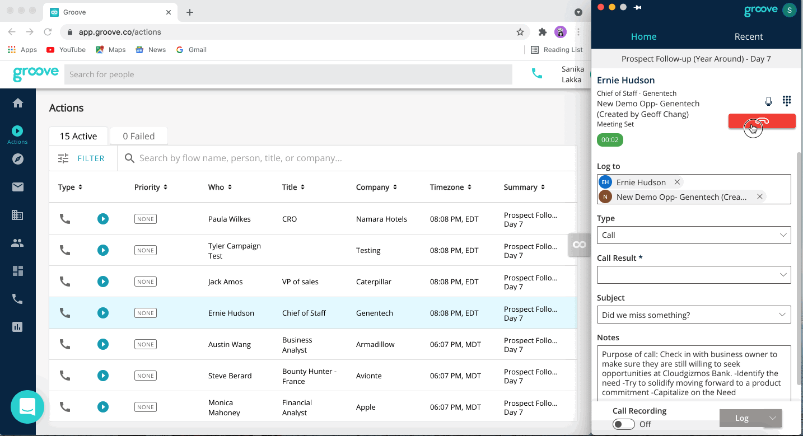Click the Chrome address bar
803x436 pixels.
pos(296,32)
